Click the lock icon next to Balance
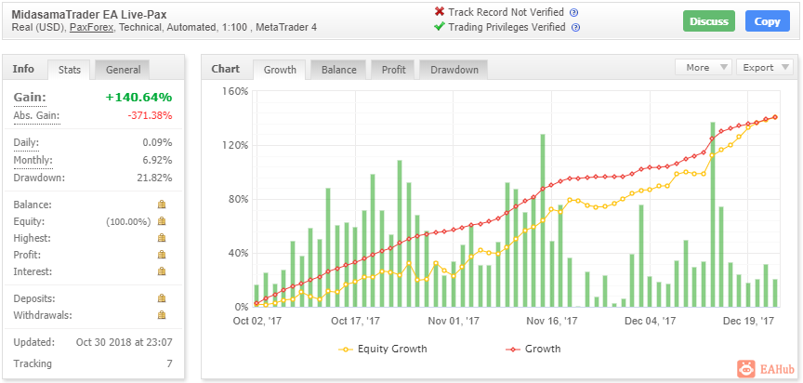Image resolution: width=803 pixels, height=383 pixels. coord(162,205)
